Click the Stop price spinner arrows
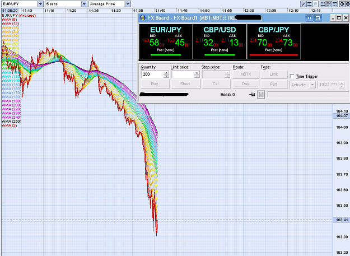The width and height of the screenshot is (350, 256). 227,75
